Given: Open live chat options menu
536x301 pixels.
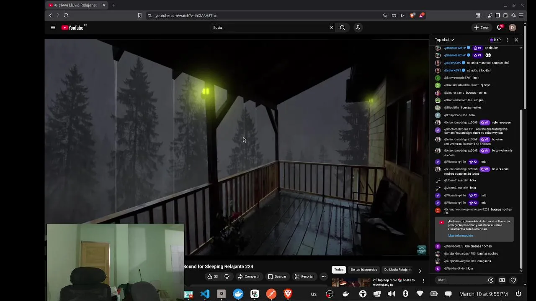Looking at the screenshot, I should (x=507, y=40).
